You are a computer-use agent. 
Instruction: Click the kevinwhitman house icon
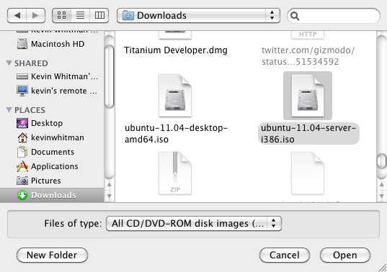click(22, 137)
